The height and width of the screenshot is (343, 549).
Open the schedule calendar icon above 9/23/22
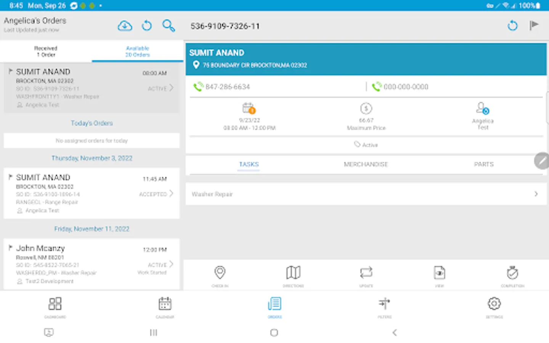tap(249, 108)
